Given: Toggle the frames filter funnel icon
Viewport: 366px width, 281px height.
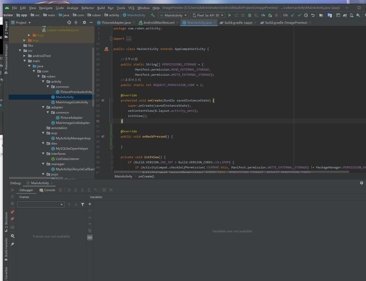Looking at the screenshot, I should click(83, 205).
